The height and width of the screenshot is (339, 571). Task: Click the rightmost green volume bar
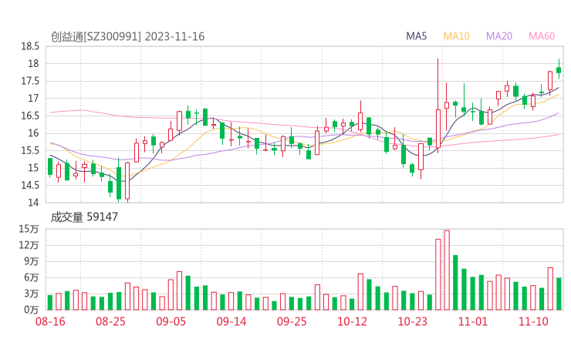[559, 294]
